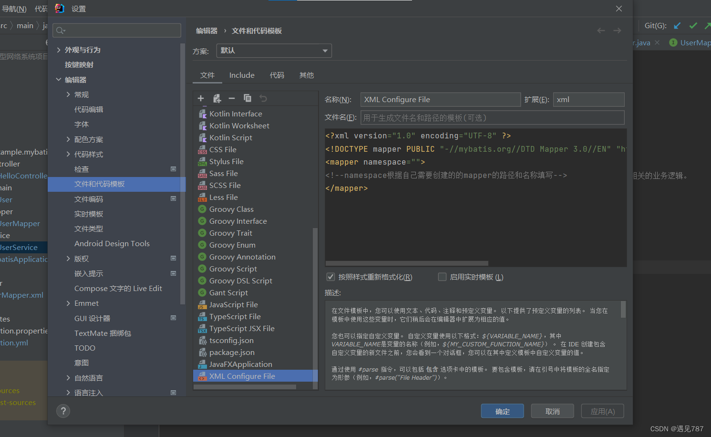
Task: Click the Git update project arrow icon
Action: [x=677, y=26]
